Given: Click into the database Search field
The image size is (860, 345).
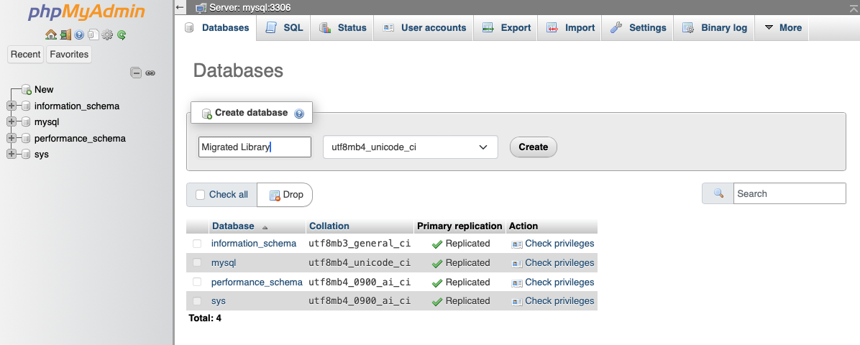Looking at the screenshot, I should [x=789, y=193].
